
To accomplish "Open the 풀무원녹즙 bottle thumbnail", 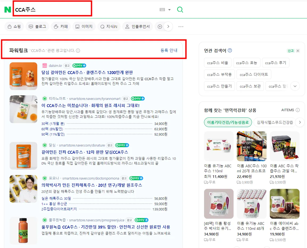I will click(x=23, y=230).
